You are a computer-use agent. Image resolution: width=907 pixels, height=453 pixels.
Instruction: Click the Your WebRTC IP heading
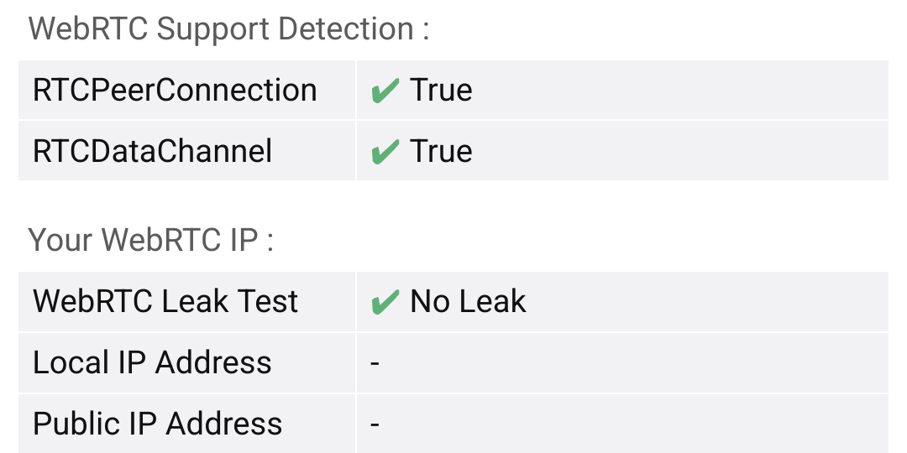150,239
